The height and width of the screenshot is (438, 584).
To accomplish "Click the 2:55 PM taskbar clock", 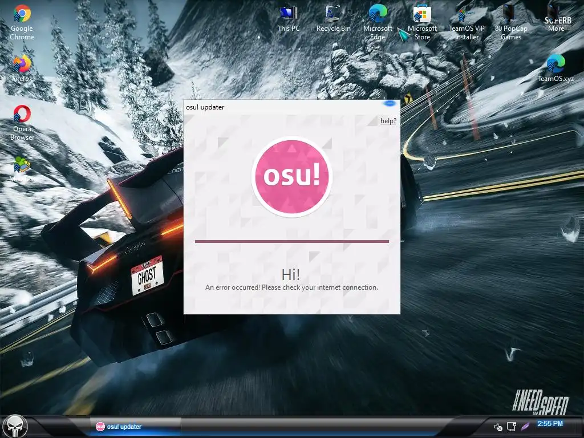I will (x=550, y=424).
